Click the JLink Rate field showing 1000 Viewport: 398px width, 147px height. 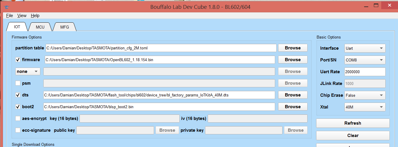coord(365,83)
